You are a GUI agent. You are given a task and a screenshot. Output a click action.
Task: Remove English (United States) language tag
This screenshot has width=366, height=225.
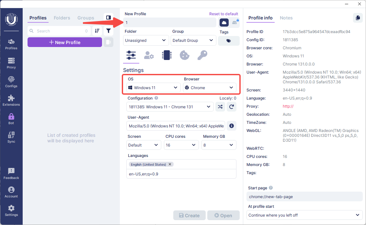coord(170,164)
